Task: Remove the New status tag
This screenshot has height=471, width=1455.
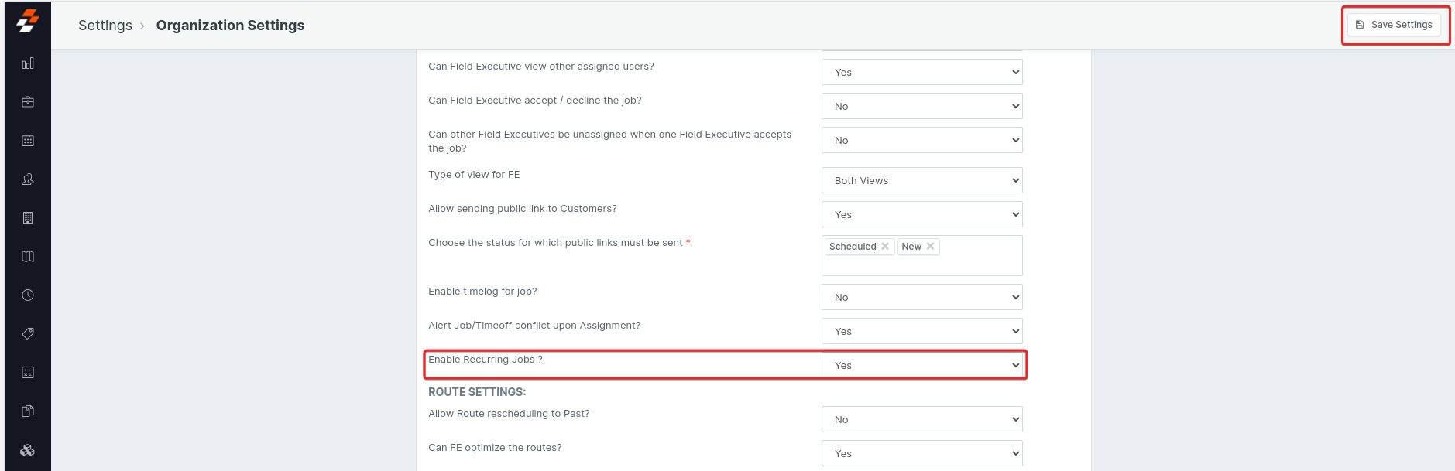Action: pos(931,247)
